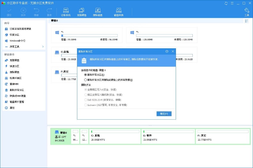Viewport: 253px width, 168px height.
Task: Choose 'Fill sectors with random data (随机数)' method
Action: click(x=86, y=95)
